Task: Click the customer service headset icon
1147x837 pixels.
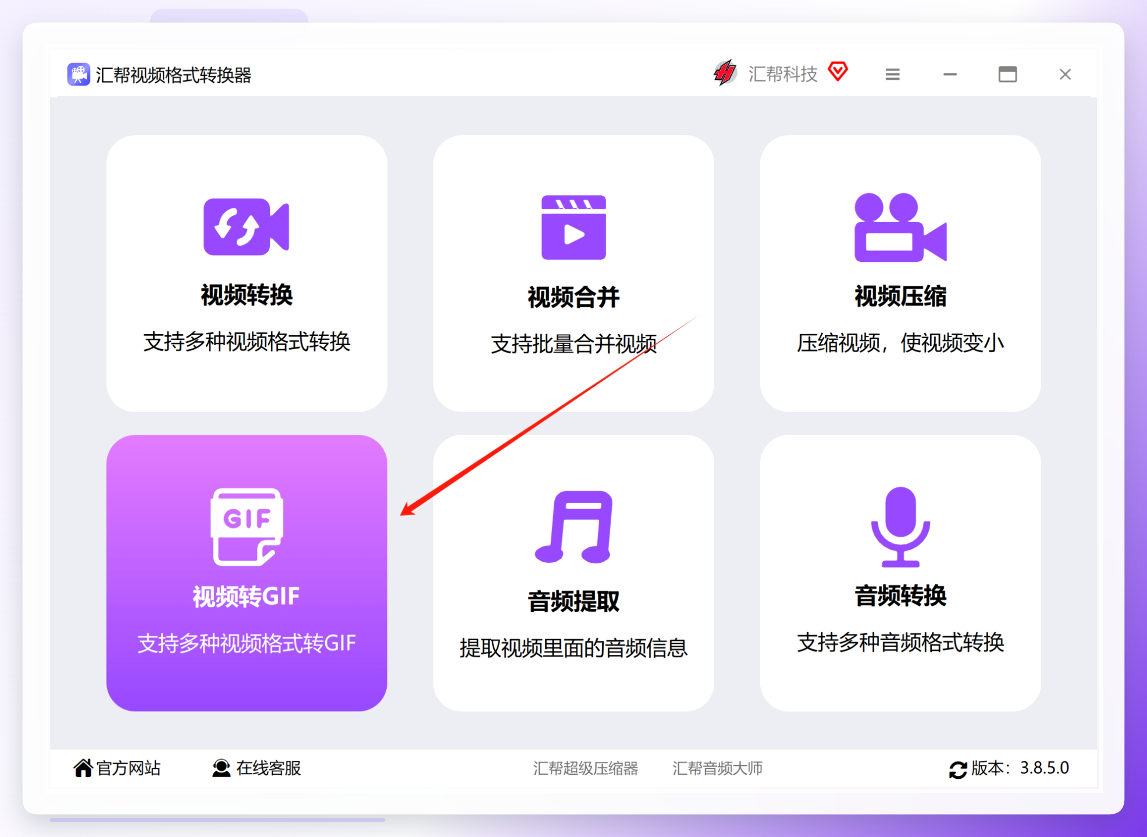Action: point(220,768)
